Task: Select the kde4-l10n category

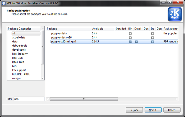Action: coord(18,62)
